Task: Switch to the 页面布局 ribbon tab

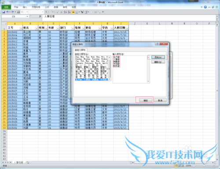Action: 36,7
